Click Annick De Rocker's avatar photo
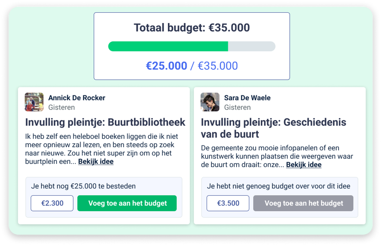This screenshot has height=245, width=381. tap(34, 102)
